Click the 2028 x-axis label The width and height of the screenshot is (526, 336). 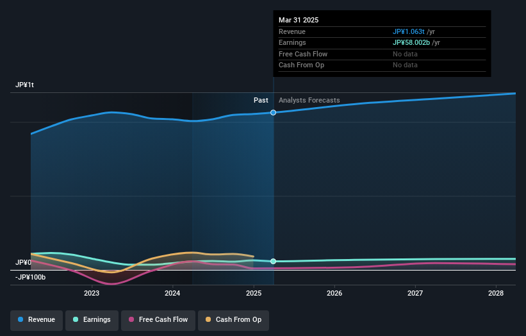click(x=496, y=294)
